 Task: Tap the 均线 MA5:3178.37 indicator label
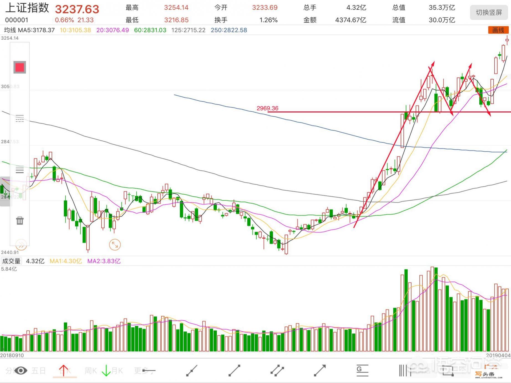click(x=29, y=30)
